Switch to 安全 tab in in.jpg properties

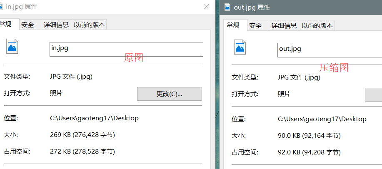point(27,25)
